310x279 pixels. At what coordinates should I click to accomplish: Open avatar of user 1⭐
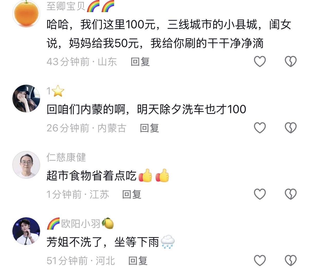[26, 98]
